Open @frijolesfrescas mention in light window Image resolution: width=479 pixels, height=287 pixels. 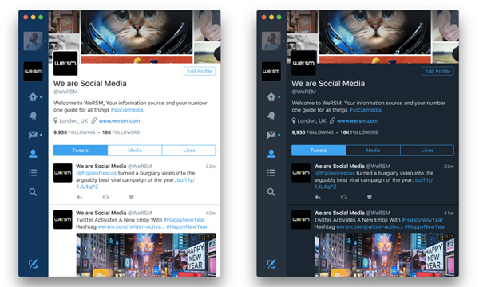tap(97, 173)
